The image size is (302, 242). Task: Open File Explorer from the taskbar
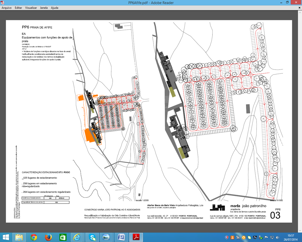click(19, 237)
